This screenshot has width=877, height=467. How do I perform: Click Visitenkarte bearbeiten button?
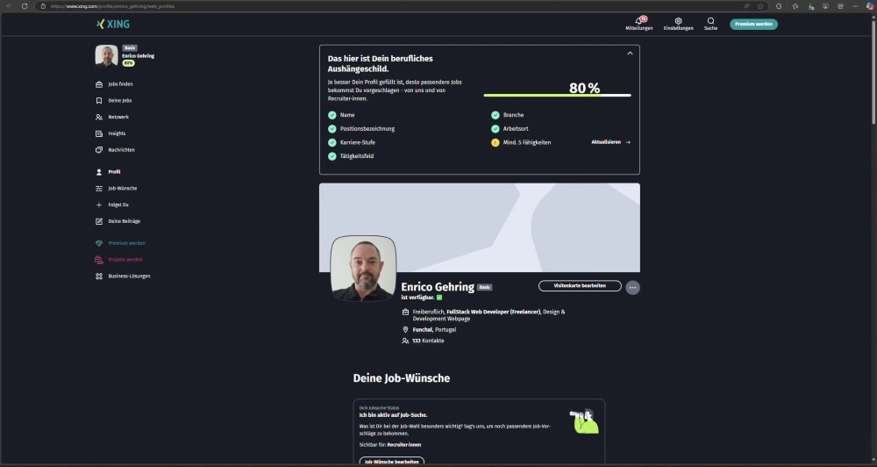click(x=580, y=286)
